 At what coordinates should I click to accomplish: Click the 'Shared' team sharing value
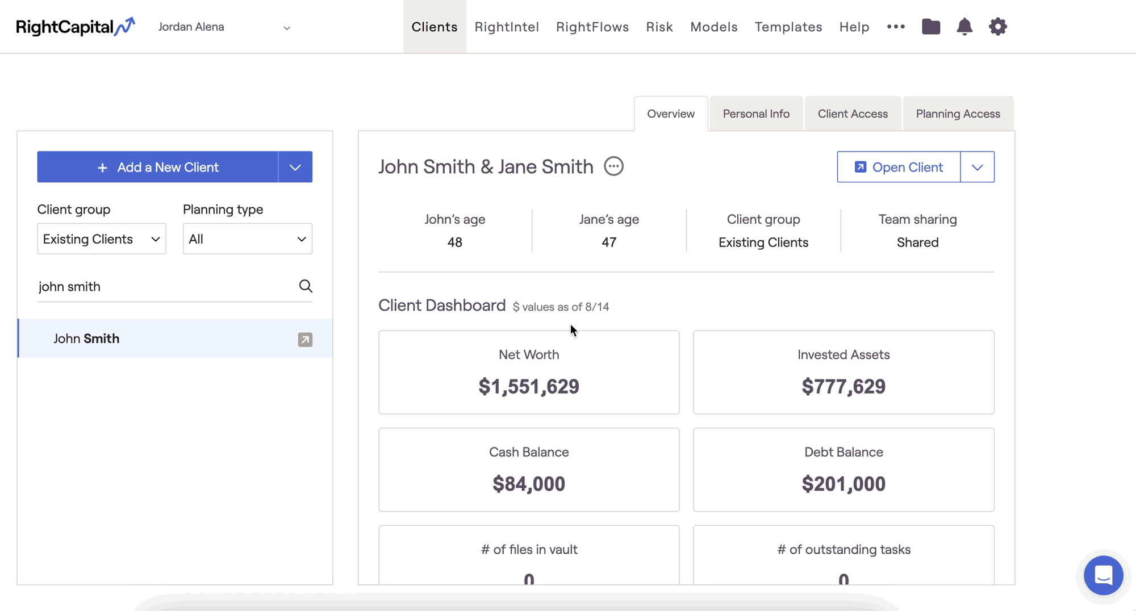click(x=917, y=242)
